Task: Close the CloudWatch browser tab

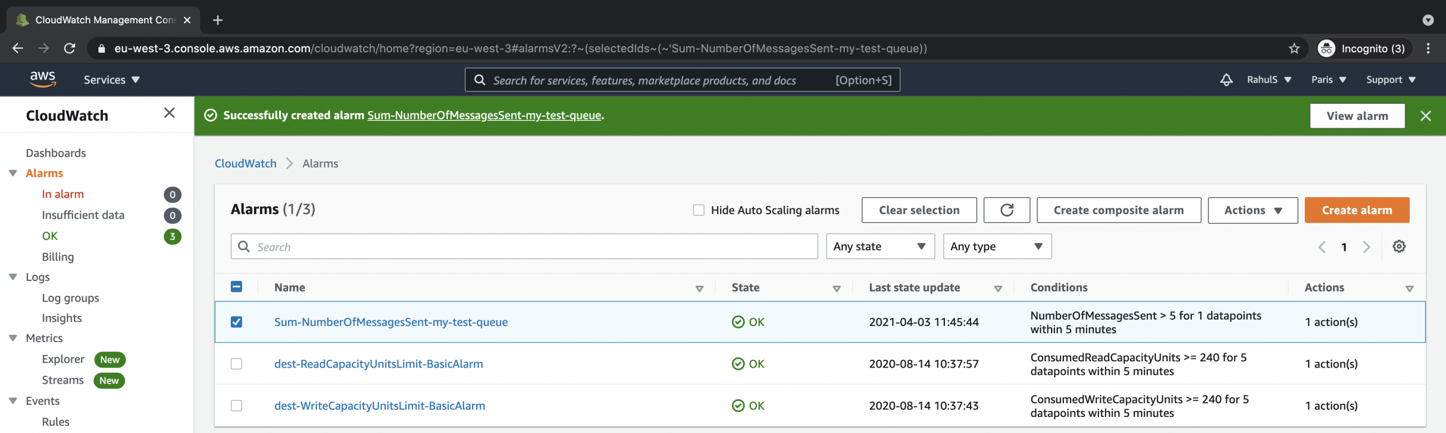Action: pyautogui.click(x=187, y=20)
